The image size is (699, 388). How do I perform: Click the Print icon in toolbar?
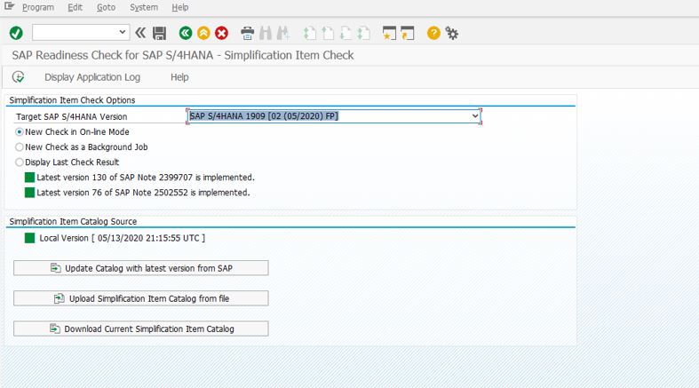coord(248,33)
